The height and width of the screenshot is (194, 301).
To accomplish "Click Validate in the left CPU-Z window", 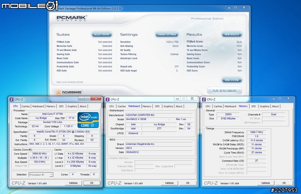I will coord(73,183).
